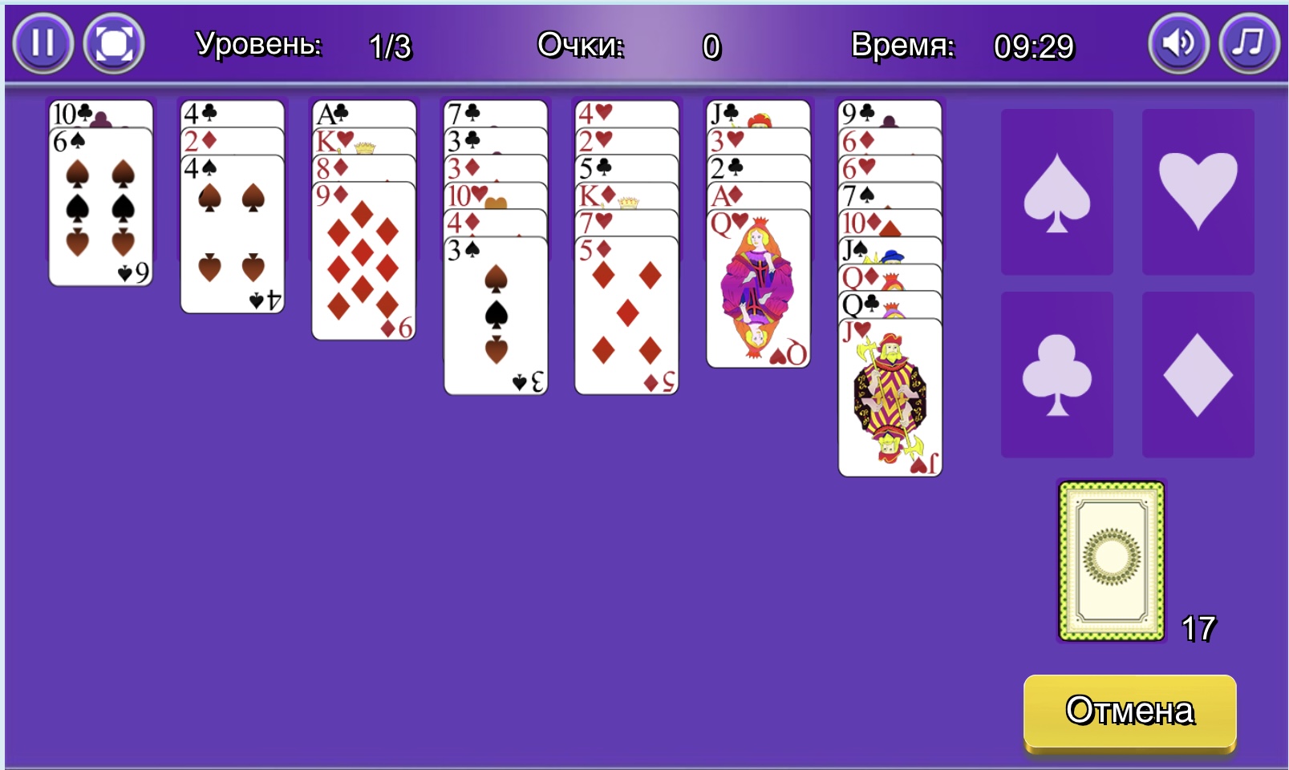
Task: Deal cards from the stock deck
Action: tap(1112, 561)
